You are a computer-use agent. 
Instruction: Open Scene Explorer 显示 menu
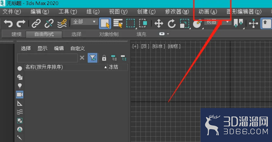click(42, 48)
